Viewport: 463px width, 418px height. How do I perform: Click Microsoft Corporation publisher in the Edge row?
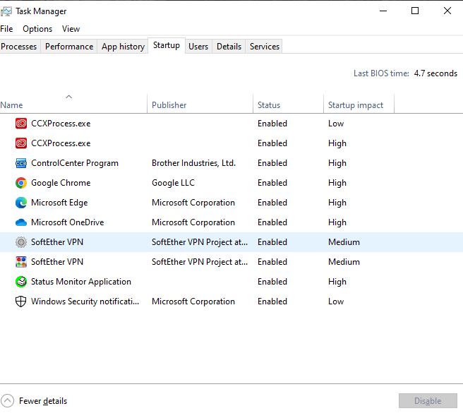click(193, 203)
